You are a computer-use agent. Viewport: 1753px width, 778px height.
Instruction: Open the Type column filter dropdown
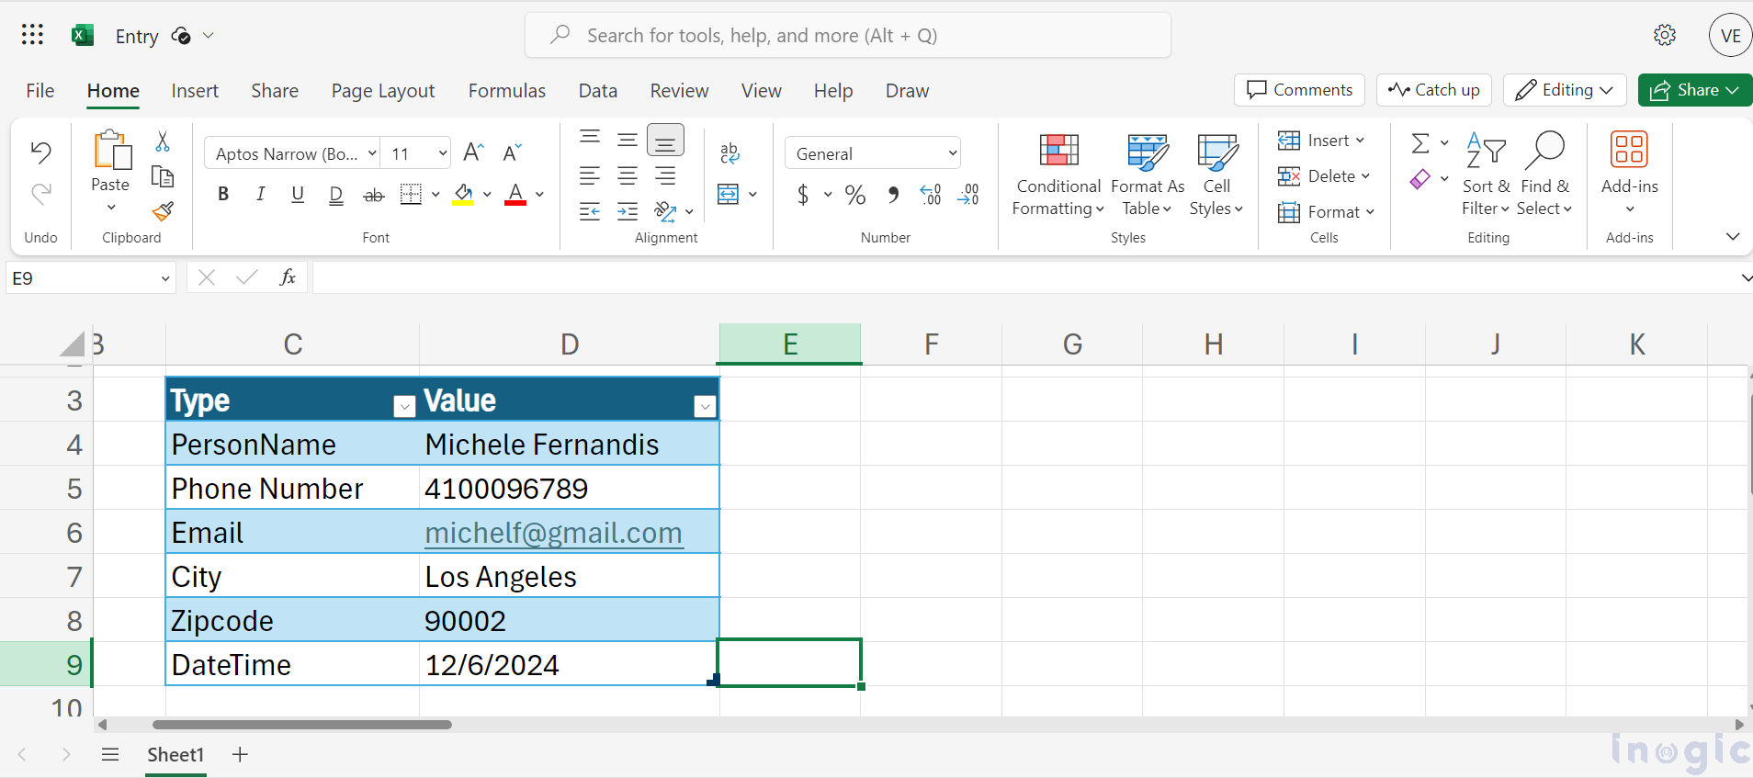pos(403,406)
